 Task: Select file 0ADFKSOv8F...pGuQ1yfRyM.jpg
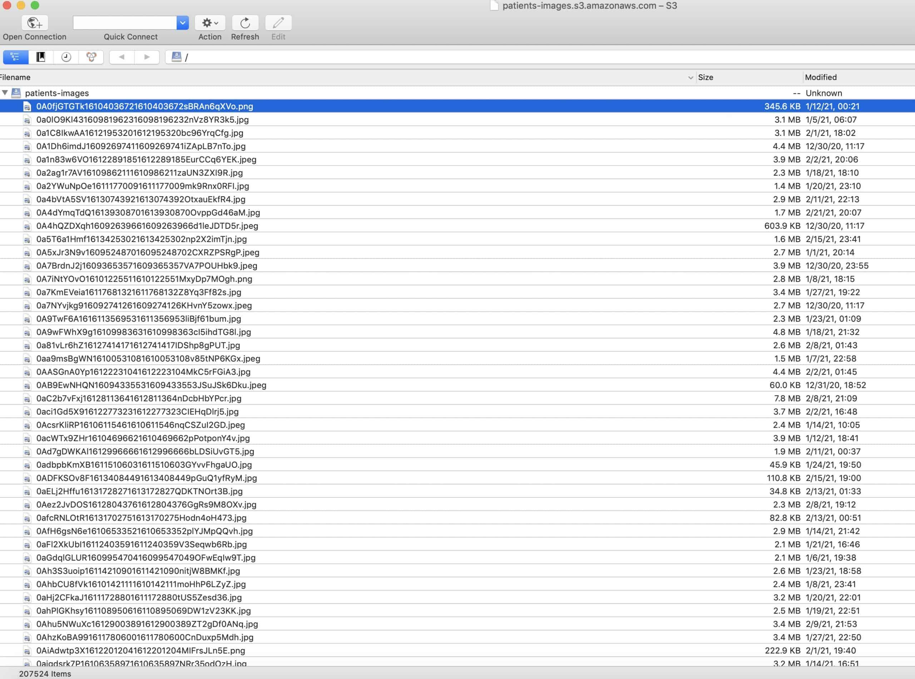457,478
